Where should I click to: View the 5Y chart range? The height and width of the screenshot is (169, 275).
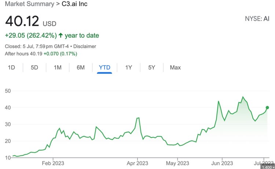click(152, 67)
